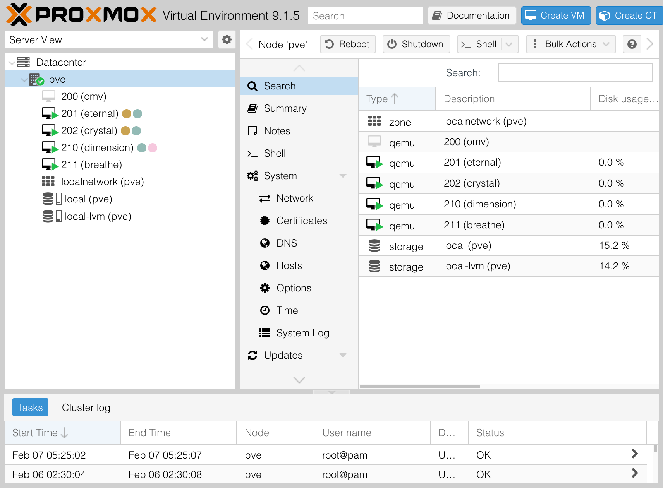The image size is (663, 488).
Task: Collapse the pve tree node
Action: [24, 80]
